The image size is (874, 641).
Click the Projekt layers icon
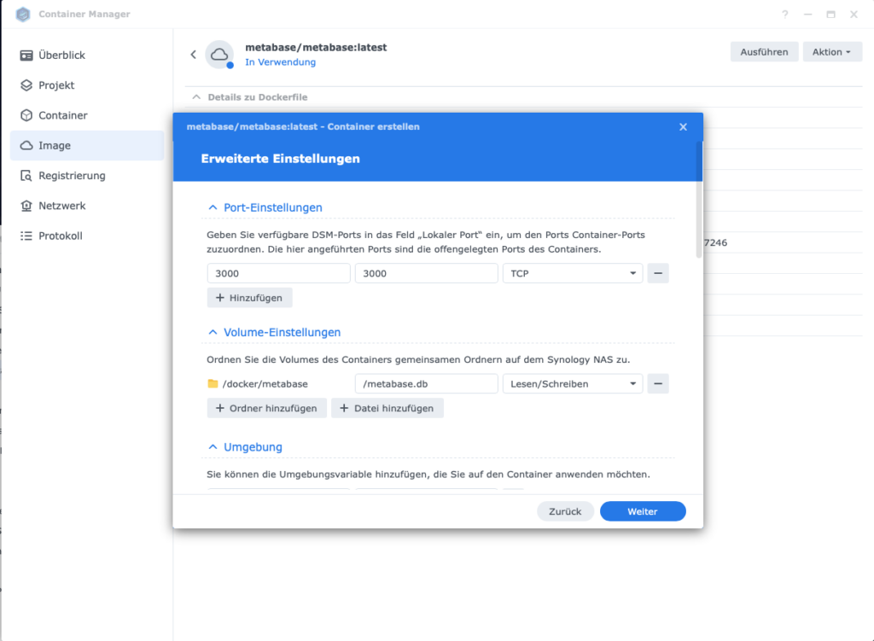26,85
